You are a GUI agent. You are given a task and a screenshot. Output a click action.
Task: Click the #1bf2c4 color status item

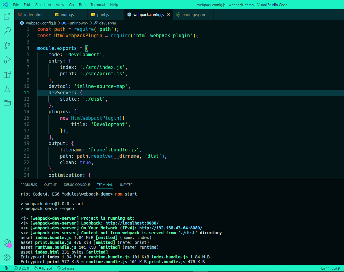pyautogui.click(x=43, y=268)
